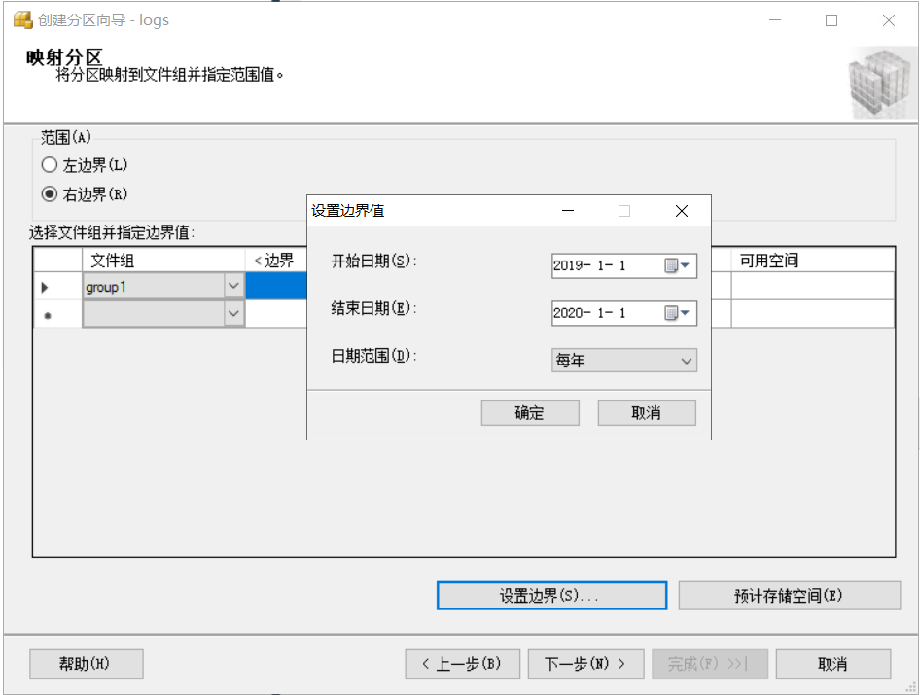
Task: Open the empty second-row filegroup dropdown
Action: tap(233, 314)
